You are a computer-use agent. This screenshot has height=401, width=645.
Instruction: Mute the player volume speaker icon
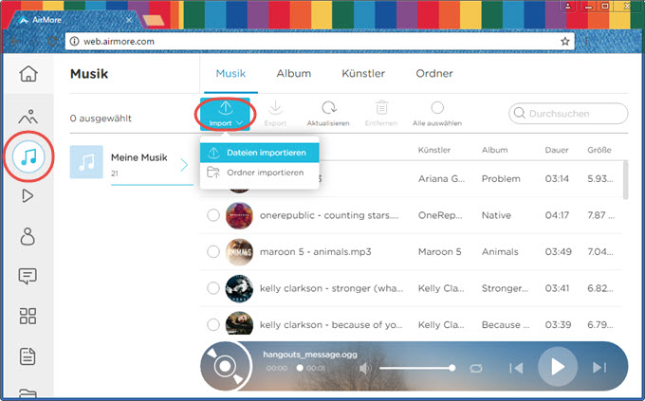[365, 368]
